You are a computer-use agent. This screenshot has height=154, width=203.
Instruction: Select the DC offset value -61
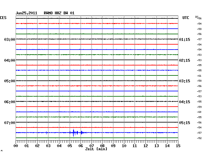click(199, 76)
